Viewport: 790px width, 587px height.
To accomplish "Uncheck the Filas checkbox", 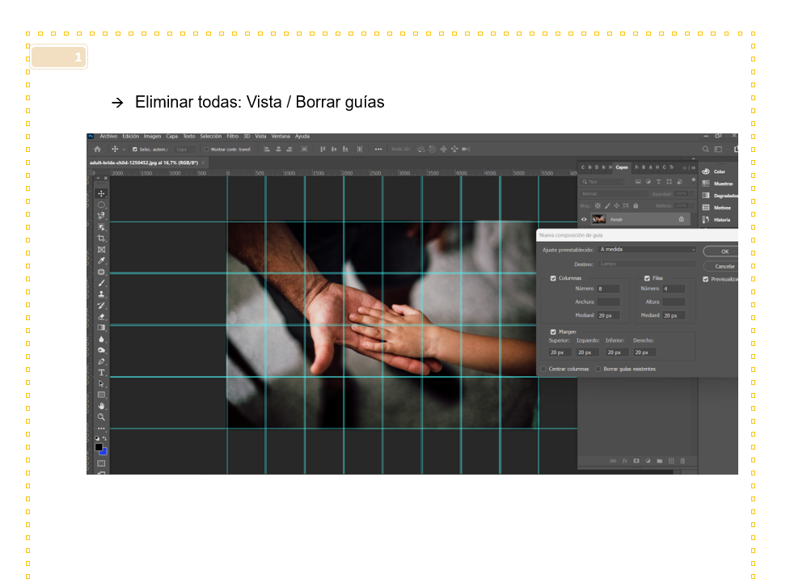I will click(x=647, y=278).
